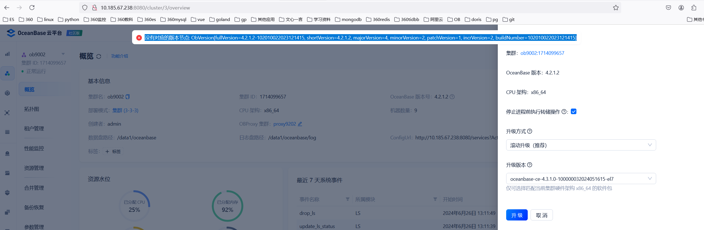Open the 升级方式 滚动升级 dropdown
The image size is (704, 230).
pos(581,145)
